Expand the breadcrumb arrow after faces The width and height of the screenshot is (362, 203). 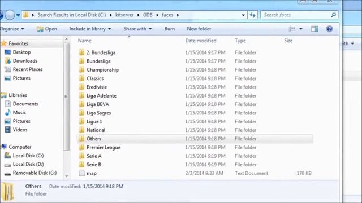click(x=178, y=15)
